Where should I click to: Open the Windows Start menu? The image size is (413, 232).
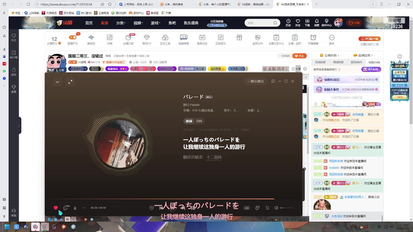tap(7, 227)
